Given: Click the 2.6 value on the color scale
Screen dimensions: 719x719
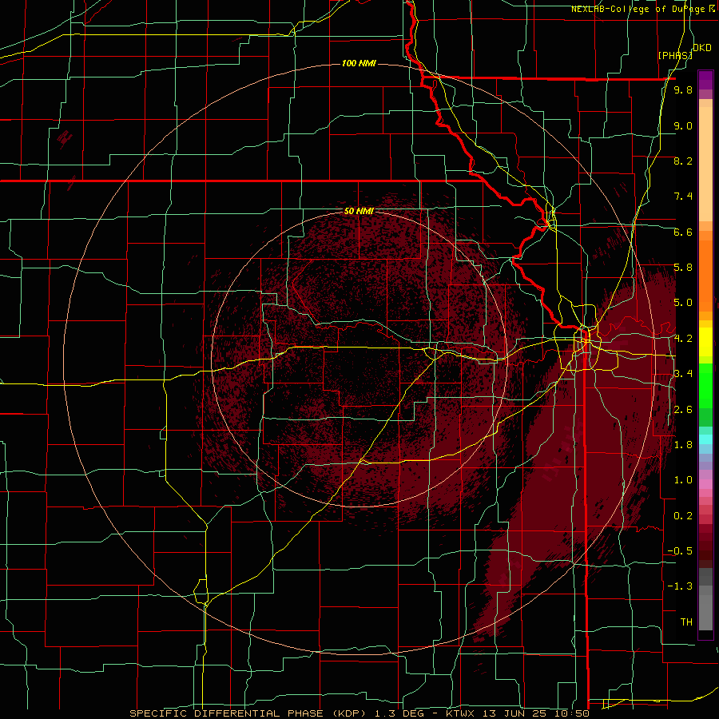Looking at the screenshot, I should [x=683, y=410].
